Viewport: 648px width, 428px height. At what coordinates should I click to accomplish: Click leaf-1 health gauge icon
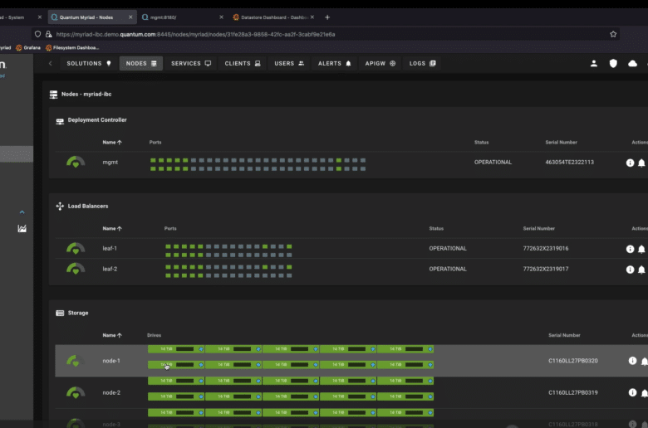click(x=76, y=248)
